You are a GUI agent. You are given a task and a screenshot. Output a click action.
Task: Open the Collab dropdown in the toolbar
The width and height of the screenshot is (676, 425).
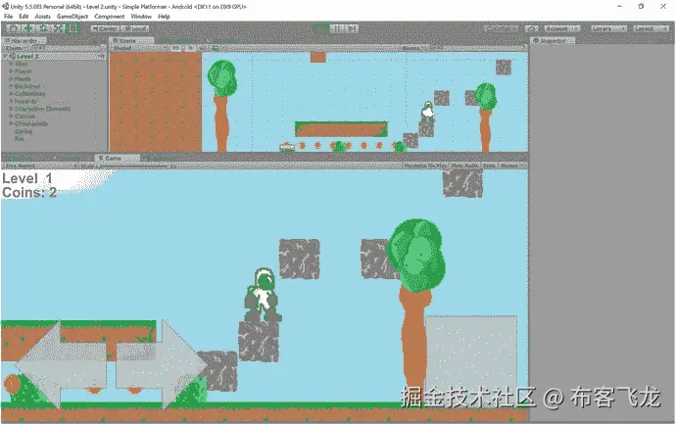pyautogui.click(x=501, y=28)
